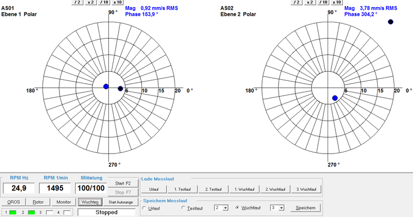Switch to the Wuchten mode button
This screenshot has height=217, width=413.
click(89, 202)
